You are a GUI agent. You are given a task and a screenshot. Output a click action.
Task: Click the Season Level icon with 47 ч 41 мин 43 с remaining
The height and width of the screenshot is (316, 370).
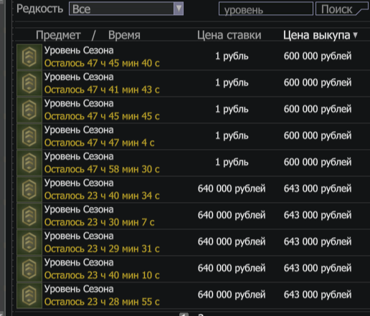click(29, 83)
